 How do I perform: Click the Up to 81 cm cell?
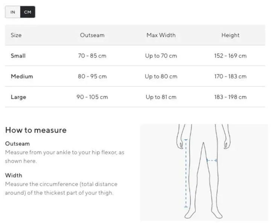tap(161, 97)
